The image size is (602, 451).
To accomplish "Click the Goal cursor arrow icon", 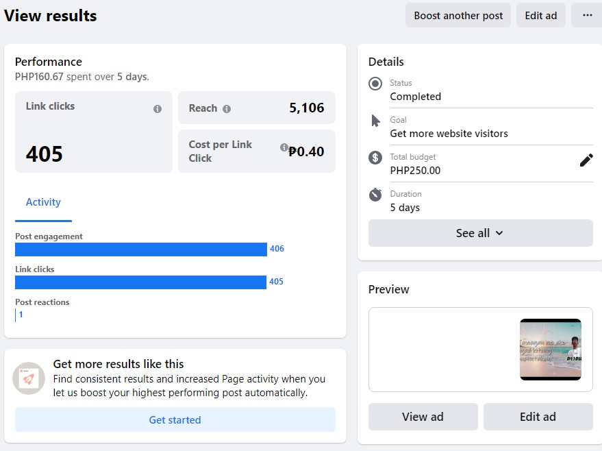I will tap(375, 121).
